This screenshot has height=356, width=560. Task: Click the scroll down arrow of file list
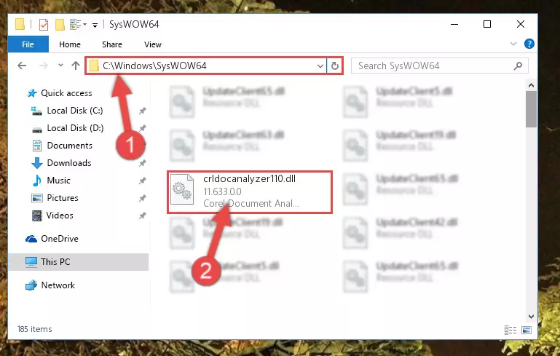click(531, 317)
